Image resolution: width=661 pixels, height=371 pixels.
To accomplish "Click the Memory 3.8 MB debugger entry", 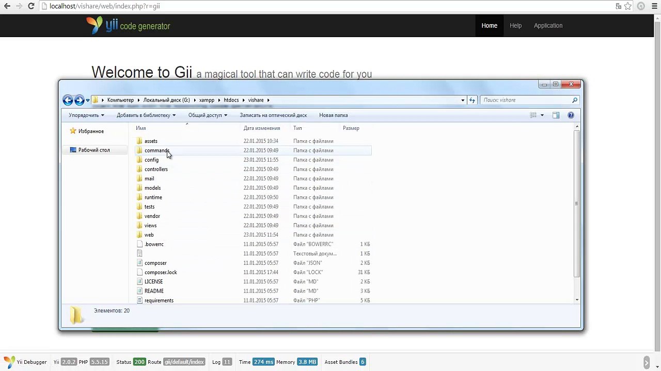I will 296,362.
